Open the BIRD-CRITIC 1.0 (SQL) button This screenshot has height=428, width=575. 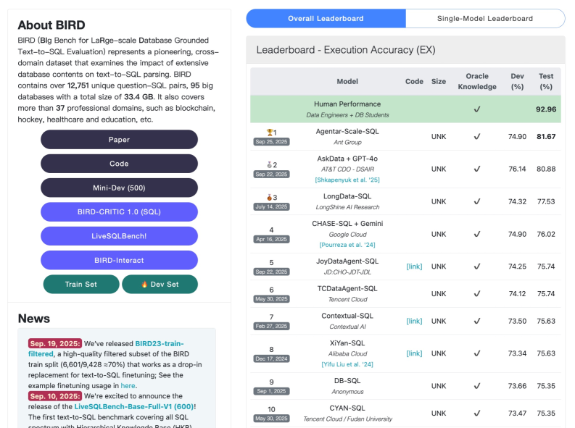(119, 212)
